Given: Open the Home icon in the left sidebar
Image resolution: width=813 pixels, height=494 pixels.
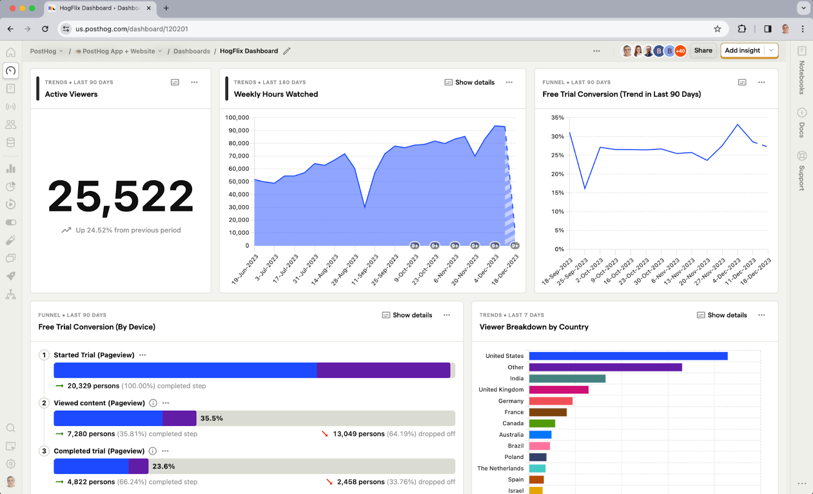Looking at the screenshot, I should coord(11,52).
